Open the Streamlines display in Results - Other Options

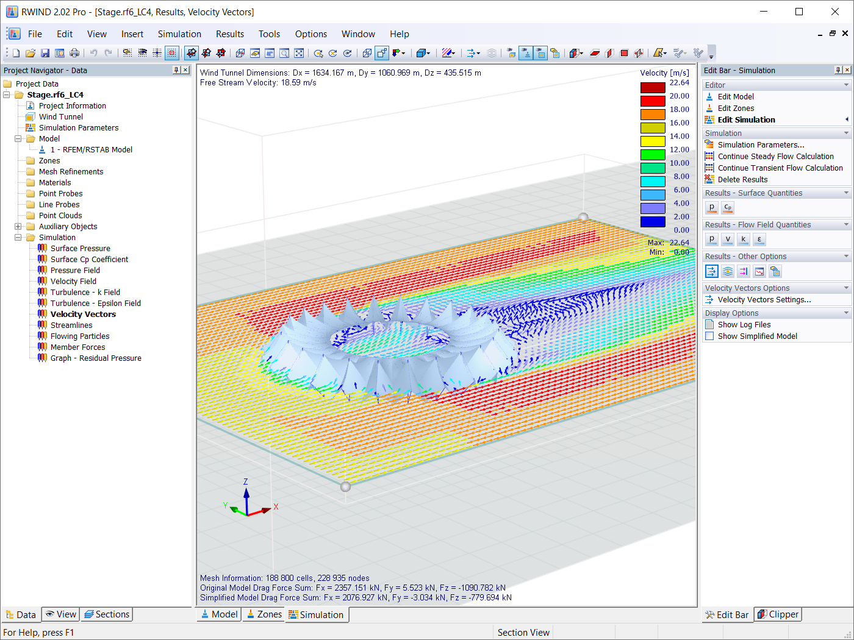727,271
